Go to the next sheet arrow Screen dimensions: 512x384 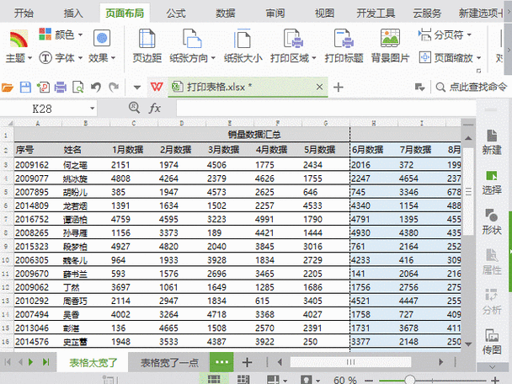pos(30,362)
